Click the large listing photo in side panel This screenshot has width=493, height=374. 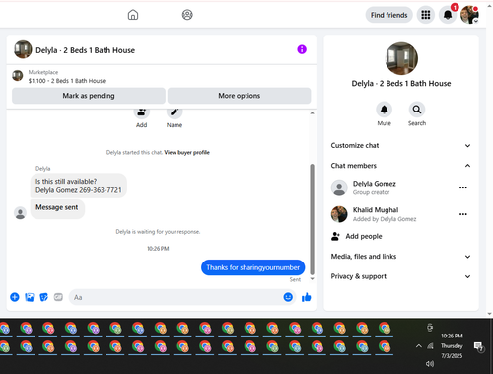coord(401,58)
